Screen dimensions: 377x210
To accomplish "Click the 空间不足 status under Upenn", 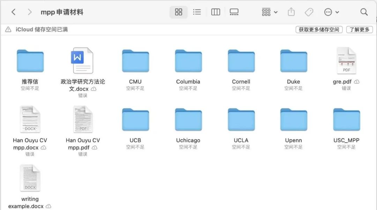I will click(294, 147).
